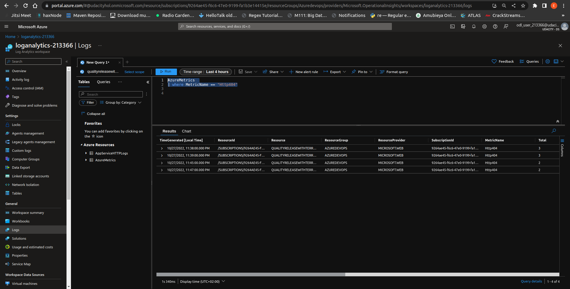Switch to the Results tab
The height and width of the screenshot is (289, 570).
pyautogui.click(x=169, y=131)
